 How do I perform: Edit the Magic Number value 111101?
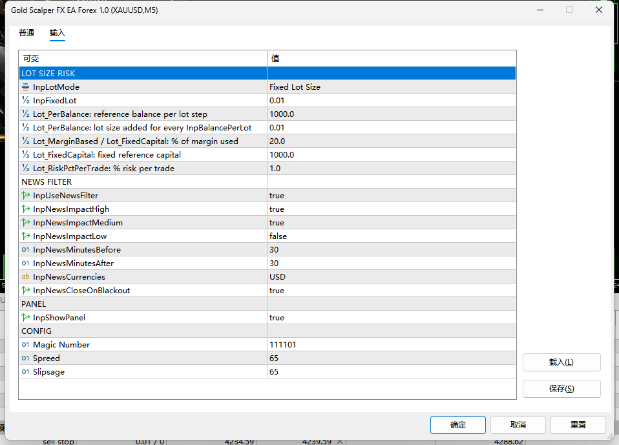click(391, 344)
